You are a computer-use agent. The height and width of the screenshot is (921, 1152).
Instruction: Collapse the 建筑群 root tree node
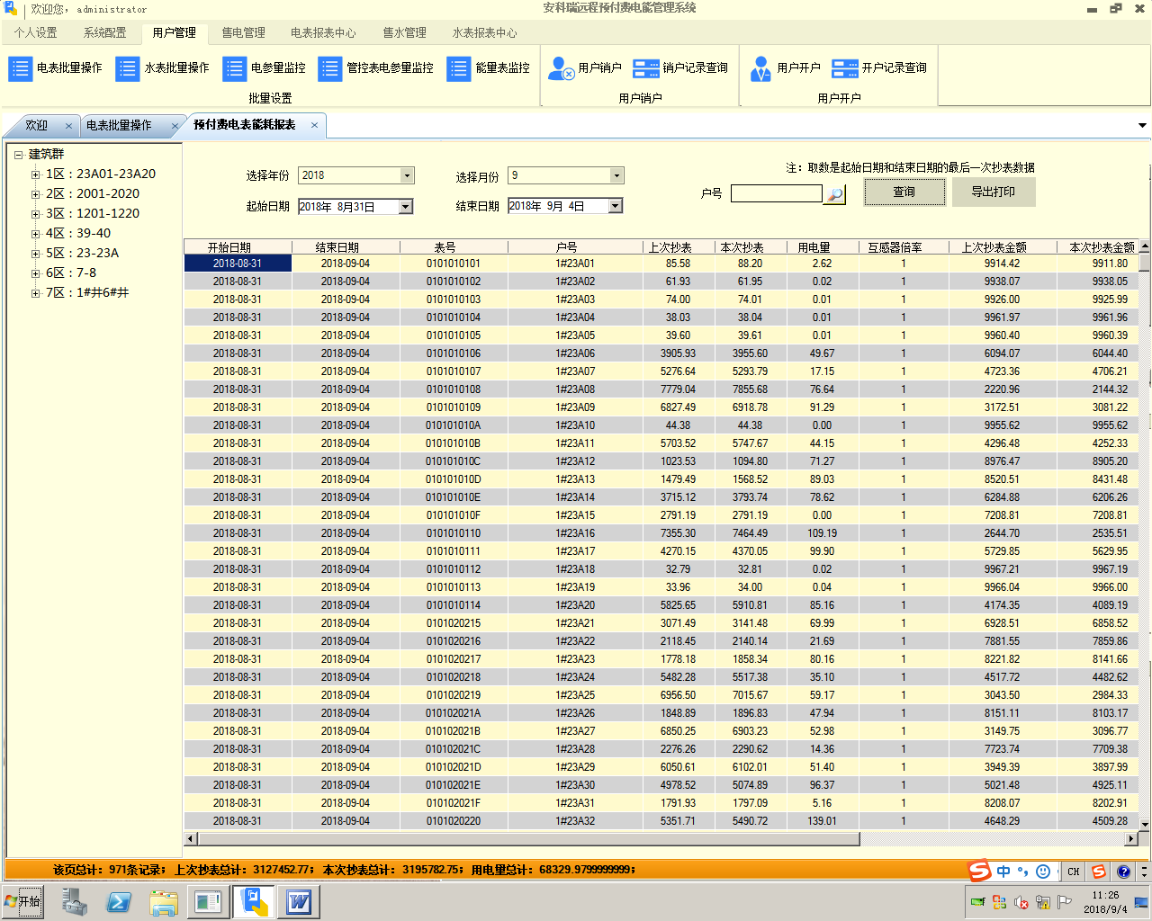[x=18, y=155]
